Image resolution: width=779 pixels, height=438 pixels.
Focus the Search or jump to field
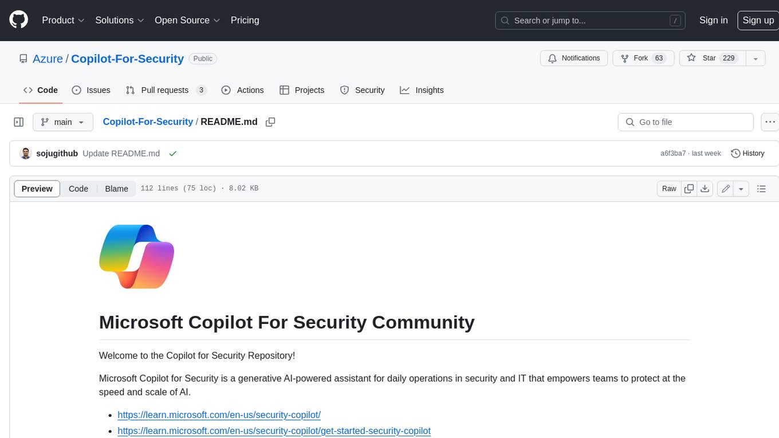click(x=591, y=20)
